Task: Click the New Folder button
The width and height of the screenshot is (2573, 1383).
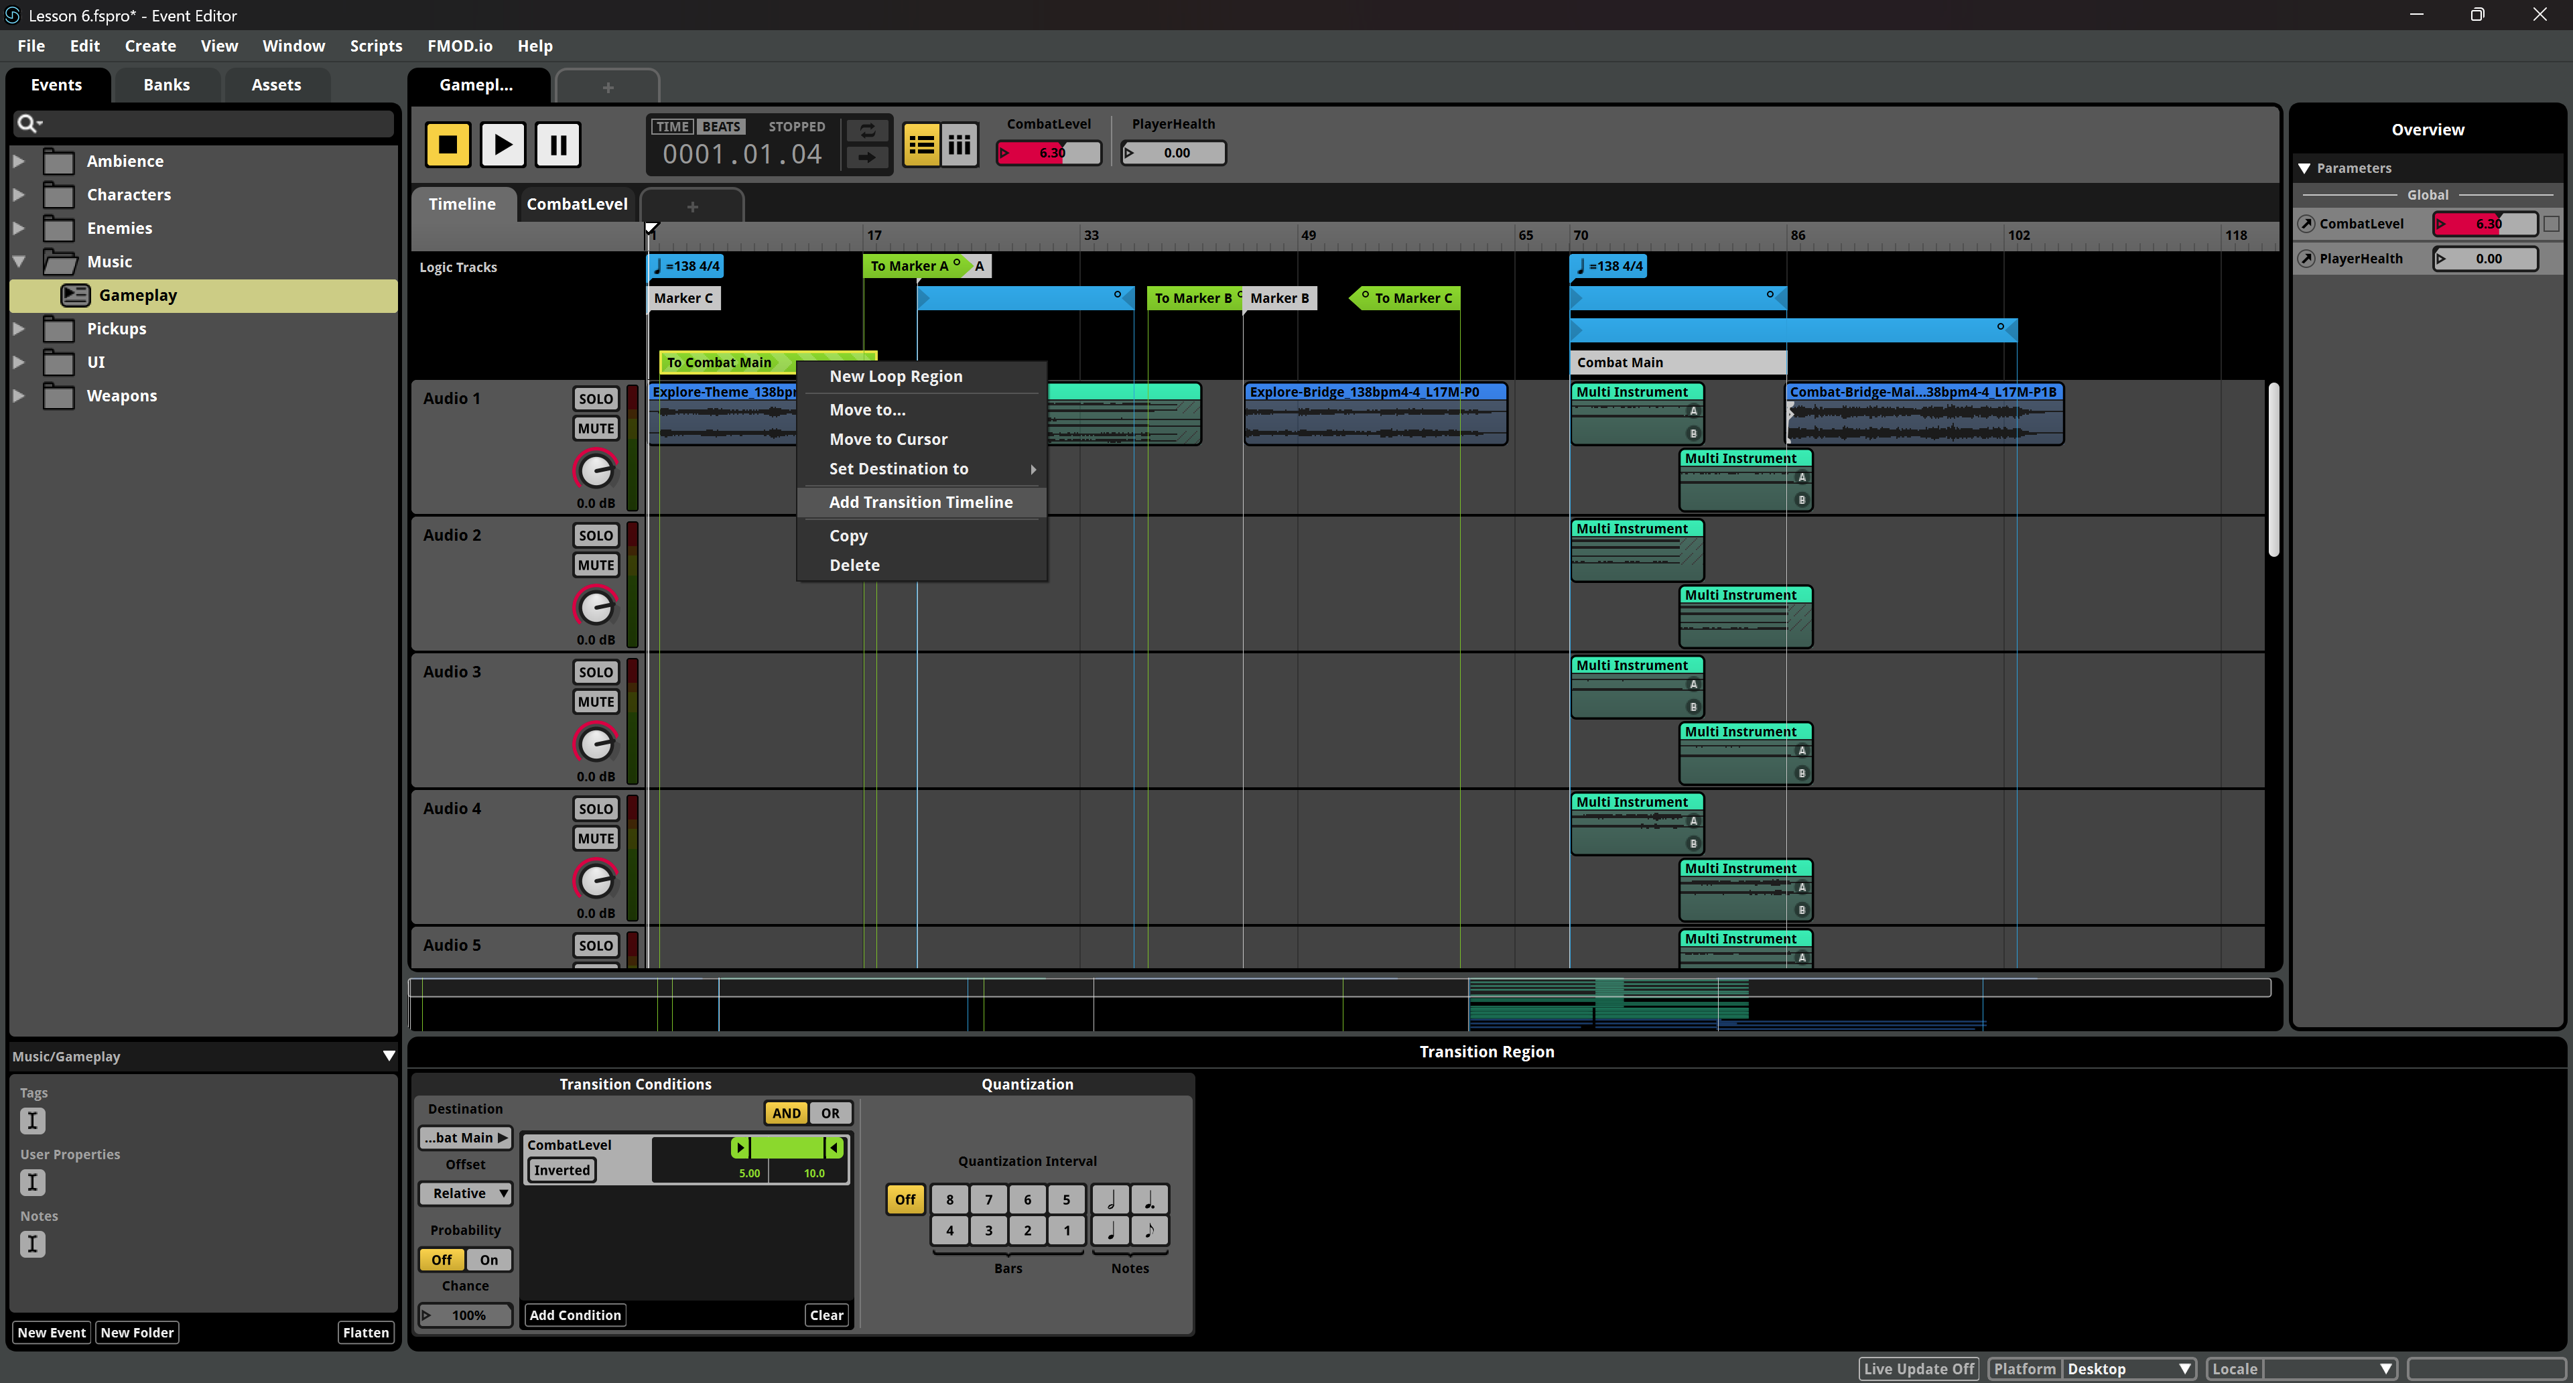Action: click(137, 1332)
